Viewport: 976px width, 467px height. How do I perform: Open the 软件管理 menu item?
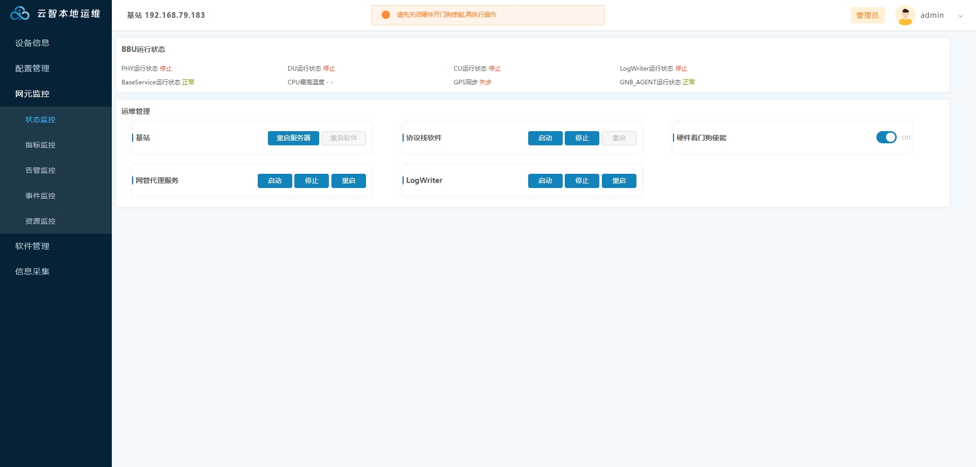(x=33, y=246)
